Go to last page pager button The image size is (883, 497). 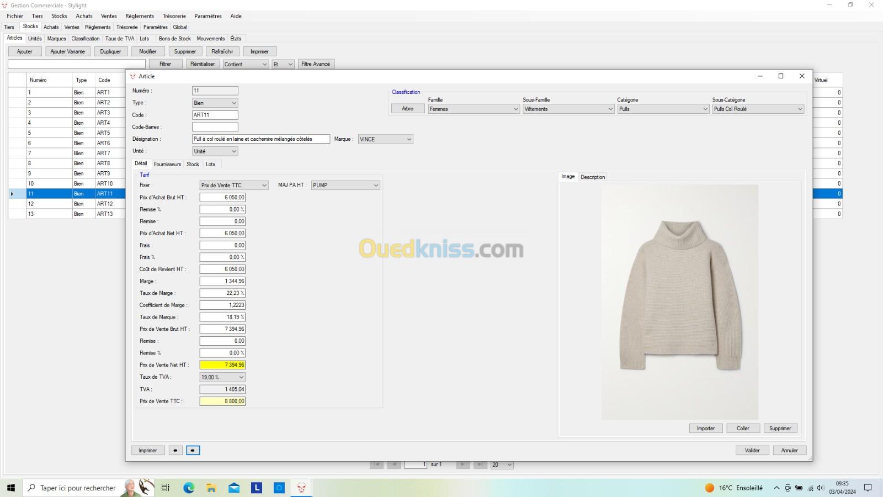click(480, 465)
